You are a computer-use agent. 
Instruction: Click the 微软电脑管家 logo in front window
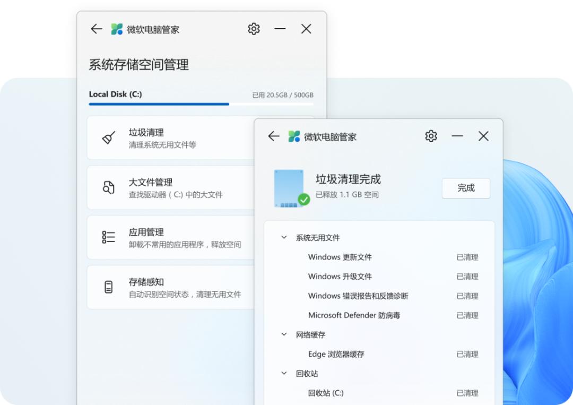293,136
